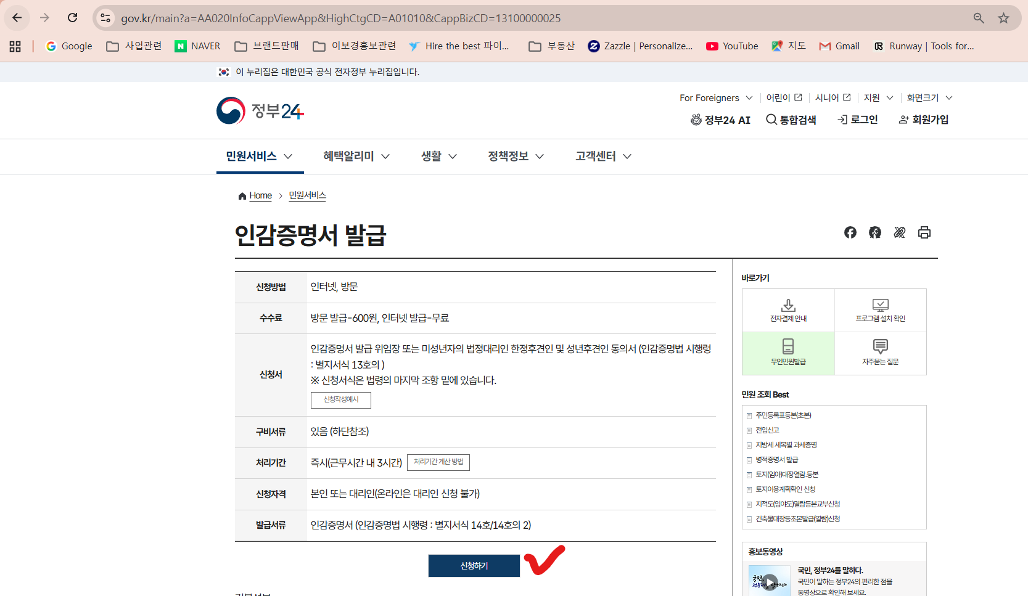Open the 고객센터 menu

pos(601,156)
